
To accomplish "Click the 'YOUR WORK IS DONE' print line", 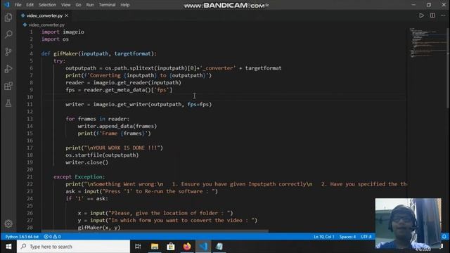I will (x=114, y=148).
